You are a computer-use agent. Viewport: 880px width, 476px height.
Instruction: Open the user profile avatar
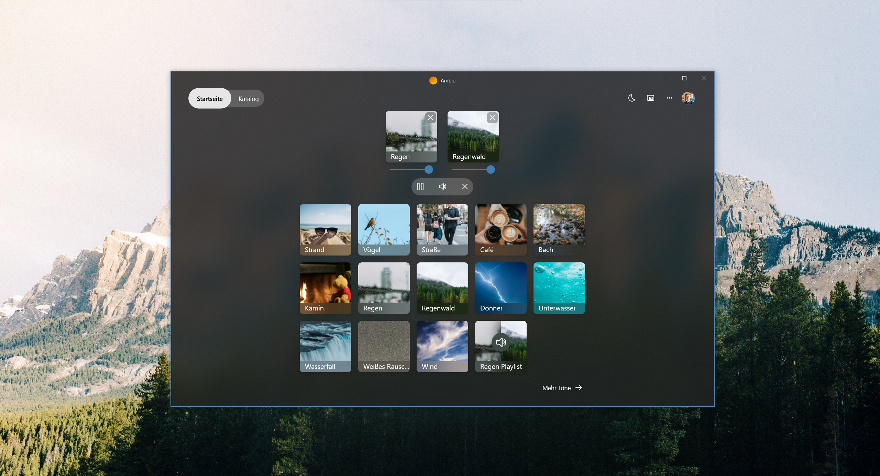click(x=688, y=98)
